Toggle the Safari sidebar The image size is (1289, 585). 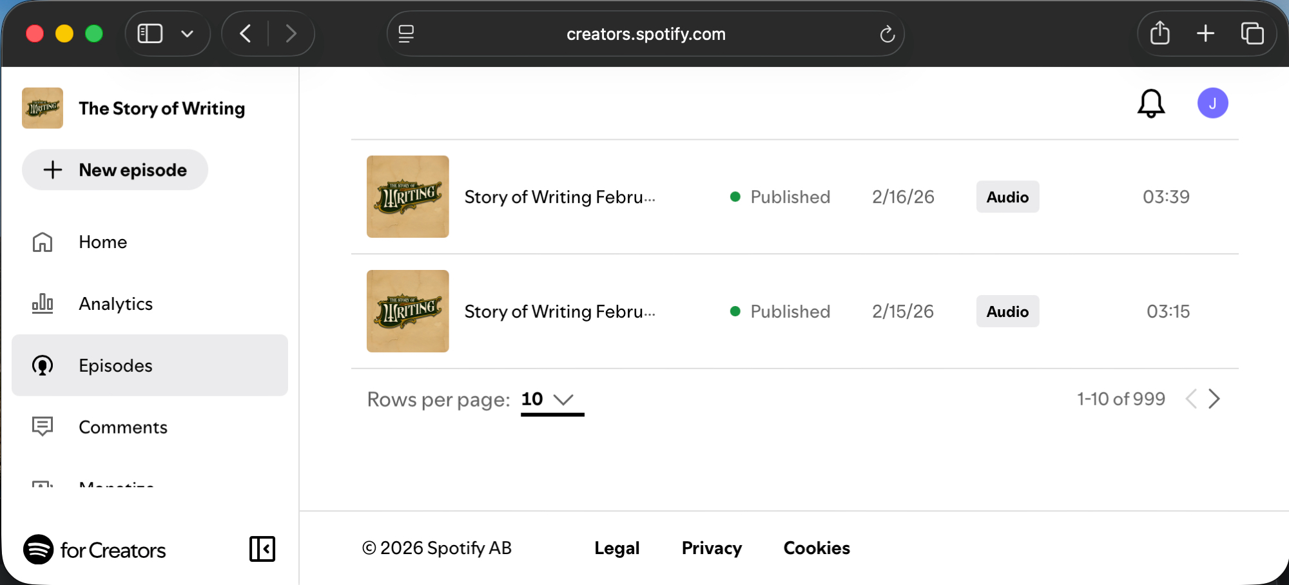(x=150, y=34)
